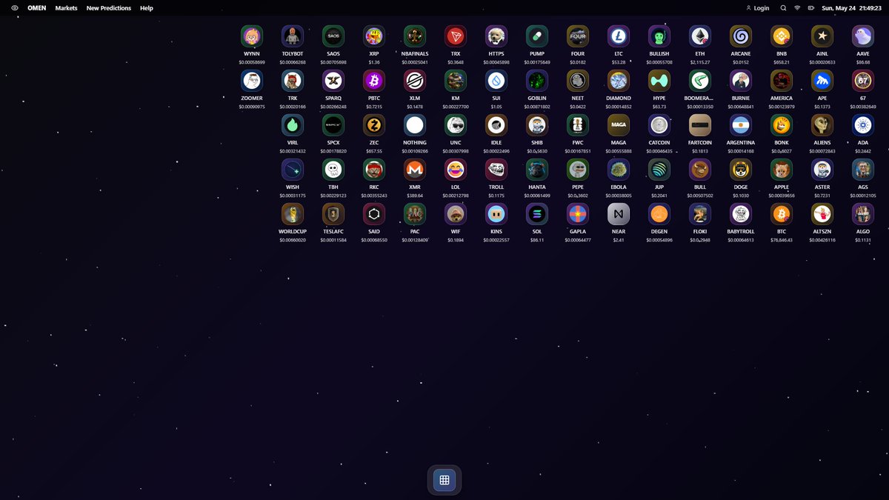The width and height of the screenshot is (889, 500).
Task: Open the SOL market icon
Action: click(537, 213)
